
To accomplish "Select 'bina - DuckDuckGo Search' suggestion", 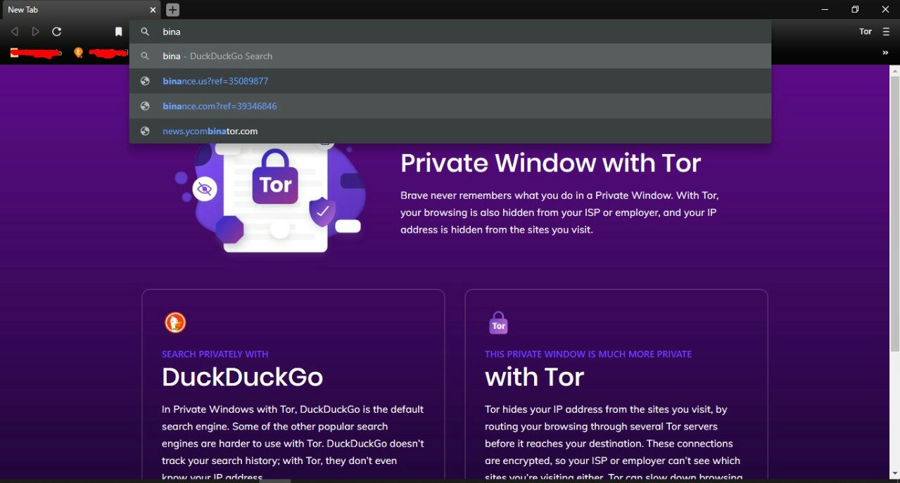I will 450,56.
